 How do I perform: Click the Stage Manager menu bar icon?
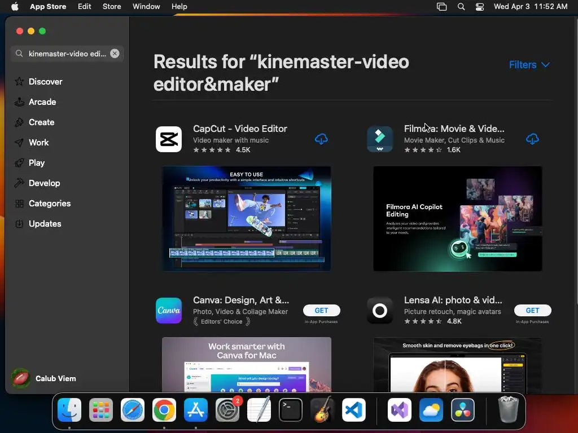pyautogui.click(x=441, y=6)
